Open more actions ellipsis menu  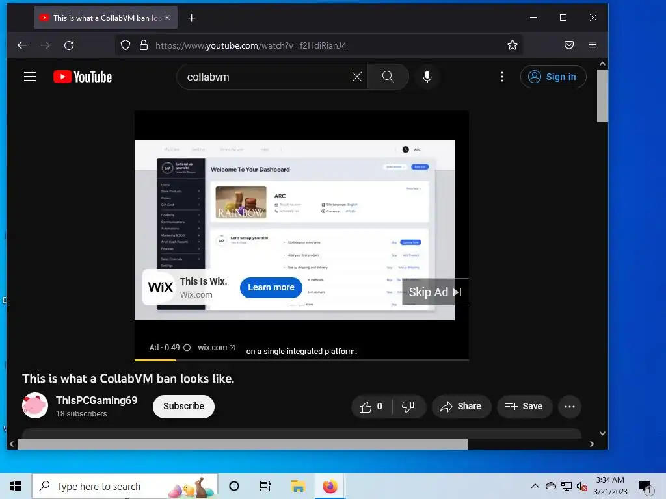[x=570, y=407]
